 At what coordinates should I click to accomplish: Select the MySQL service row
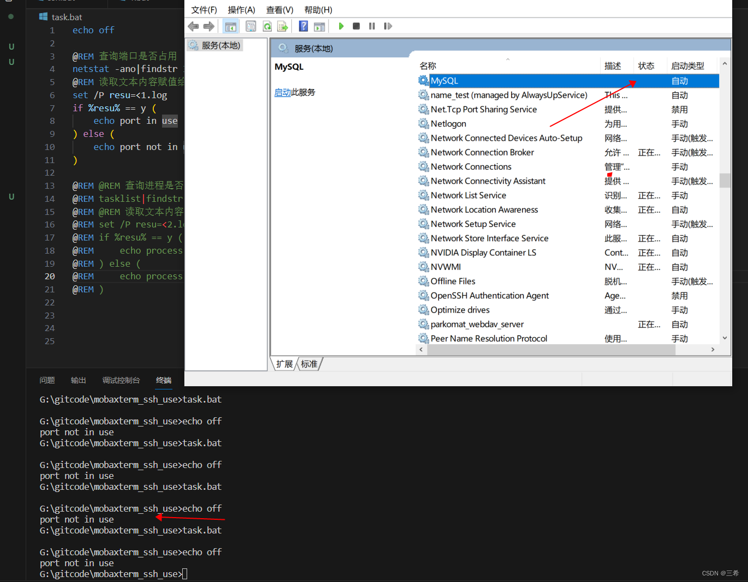point(568,81)
